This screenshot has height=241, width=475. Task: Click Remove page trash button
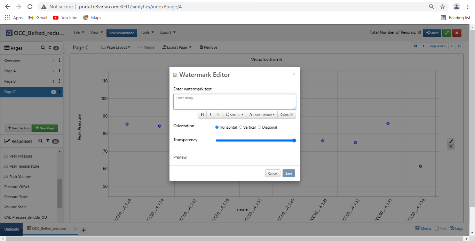208,47
